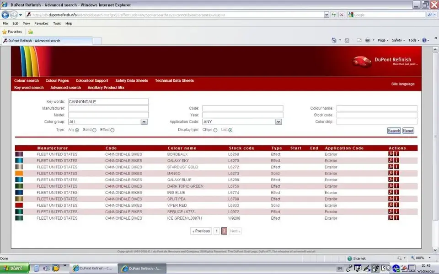Open the Favorites menu
Image resolution: width=439 pixels, height=274 pixels.
click(42, 23)
